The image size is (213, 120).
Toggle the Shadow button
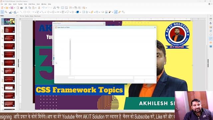tap(103, 12)
